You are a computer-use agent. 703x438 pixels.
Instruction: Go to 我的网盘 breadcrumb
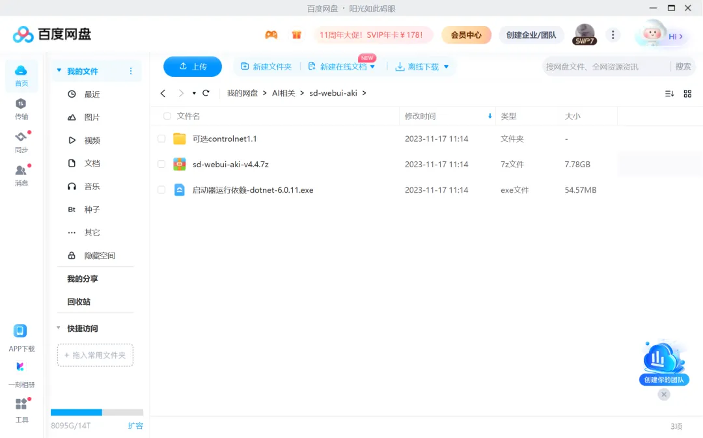pyautogui.click(x=242, y=93)
